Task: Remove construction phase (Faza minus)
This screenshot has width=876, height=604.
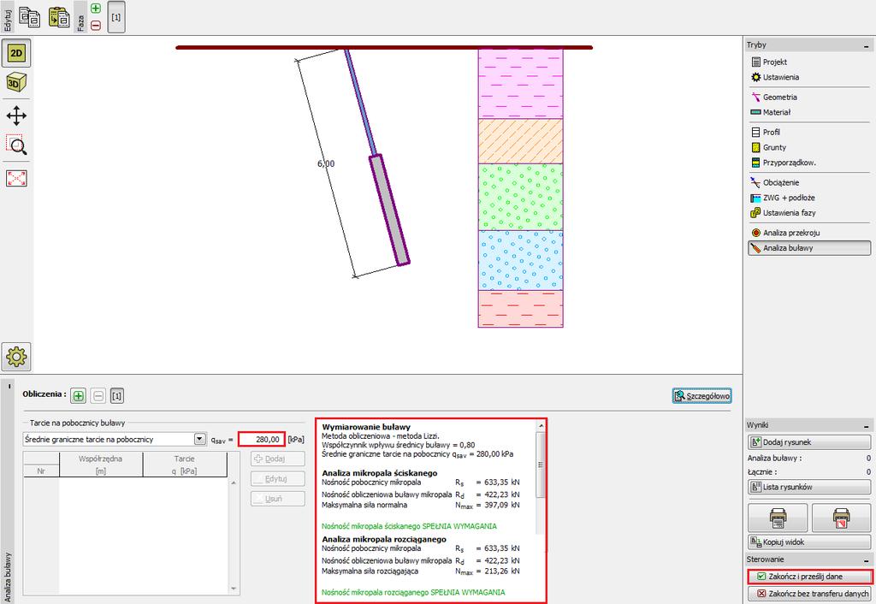Action: coord(96,25)
